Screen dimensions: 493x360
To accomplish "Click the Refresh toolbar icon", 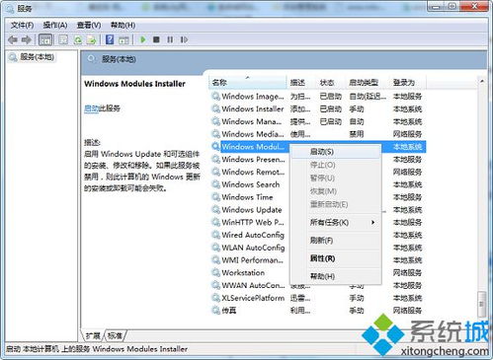I will tap(78, 40).
